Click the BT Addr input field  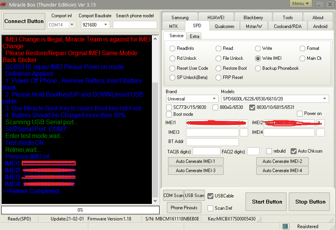click(x=212, y=142)
